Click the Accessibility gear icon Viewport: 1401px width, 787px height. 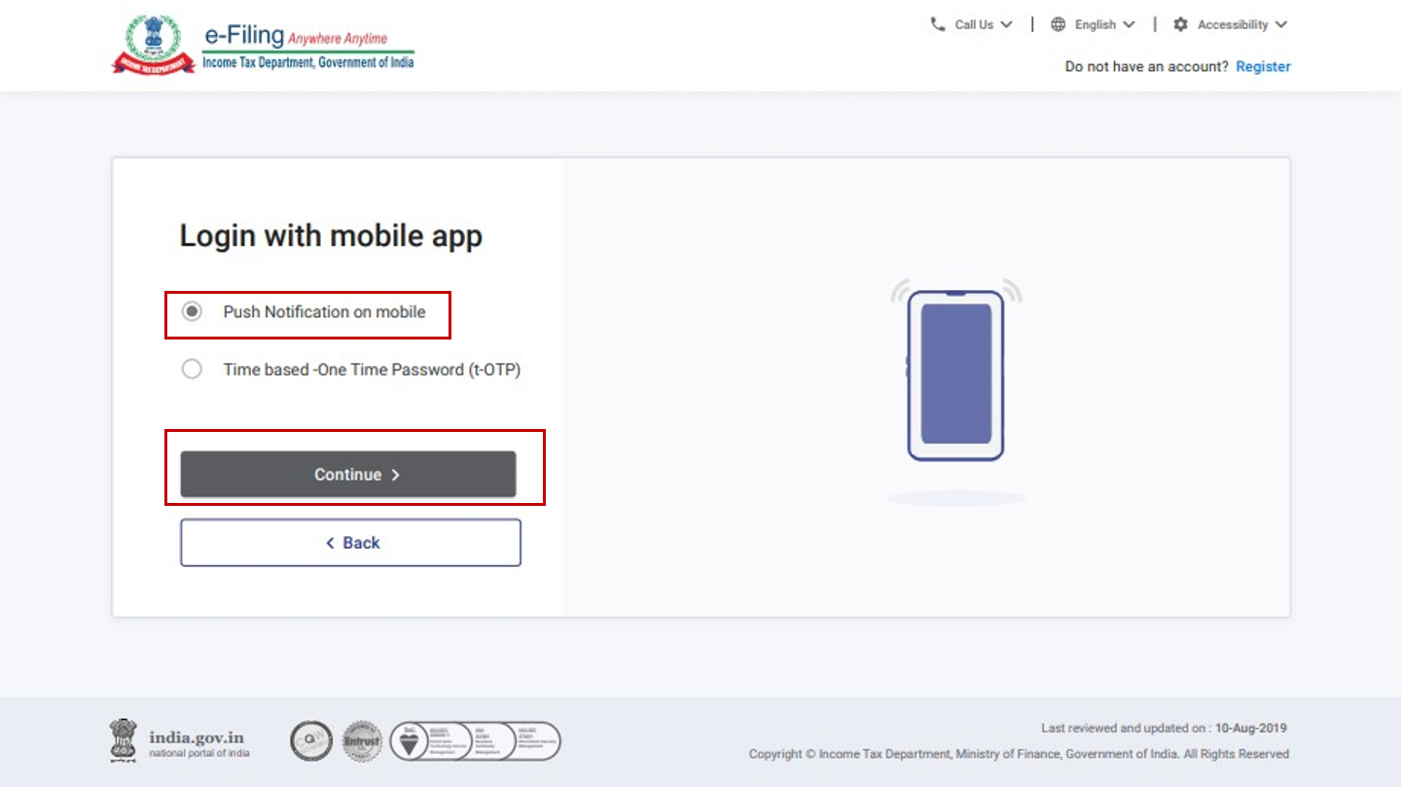1180,24
